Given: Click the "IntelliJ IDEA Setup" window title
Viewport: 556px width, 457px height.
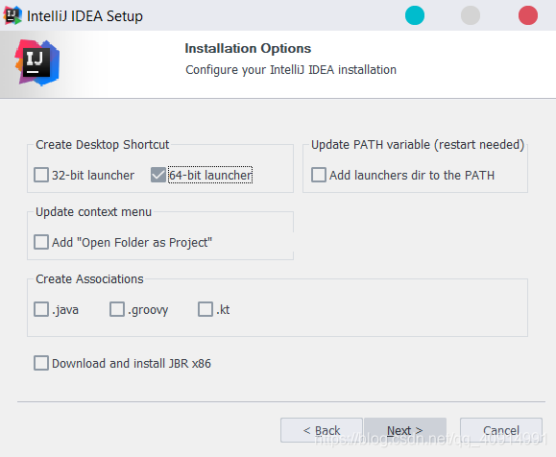Looking at the screenshot, I should tap(85, 16).
